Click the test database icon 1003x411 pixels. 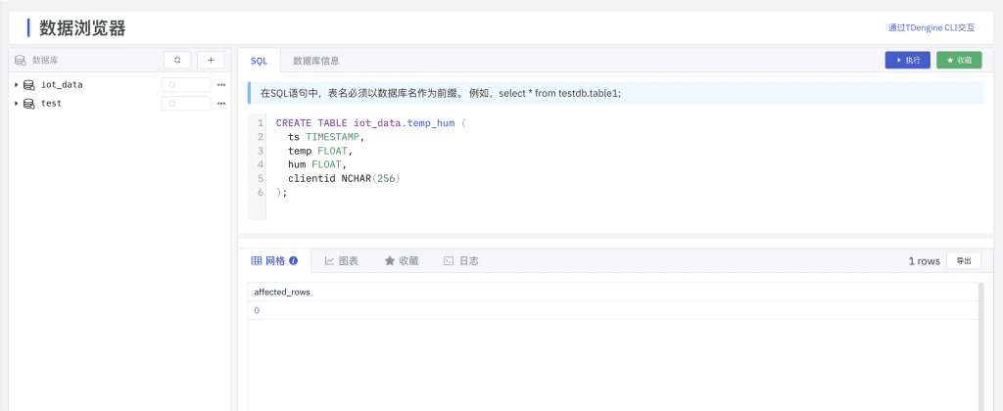click(29, 104)
